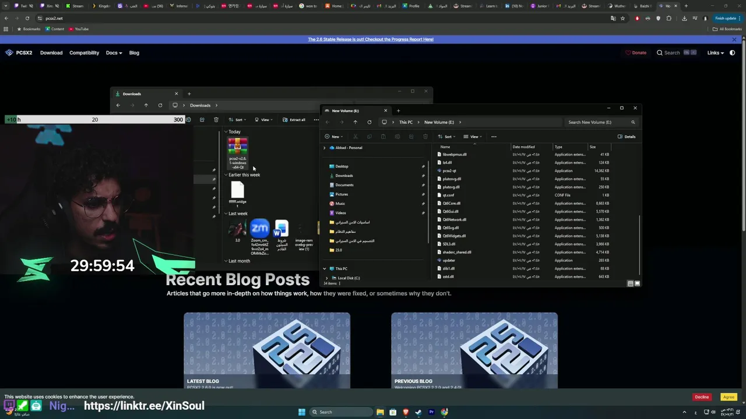Open Pictures in the New Volume sidebar
The image size is (746, 419).
[342, 194]
